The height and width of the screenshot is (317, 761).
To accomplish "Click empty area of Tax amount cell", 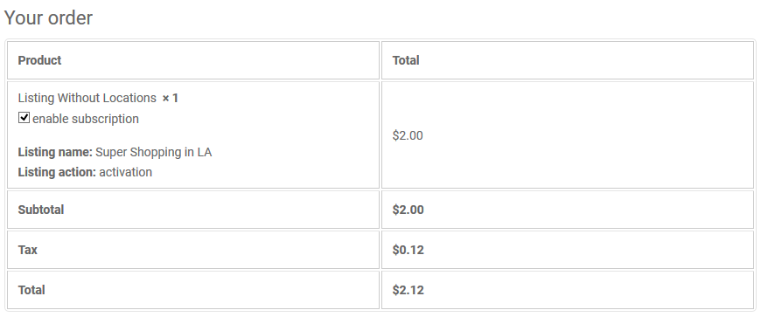I will pyautogui.click(x=583, y=250).
